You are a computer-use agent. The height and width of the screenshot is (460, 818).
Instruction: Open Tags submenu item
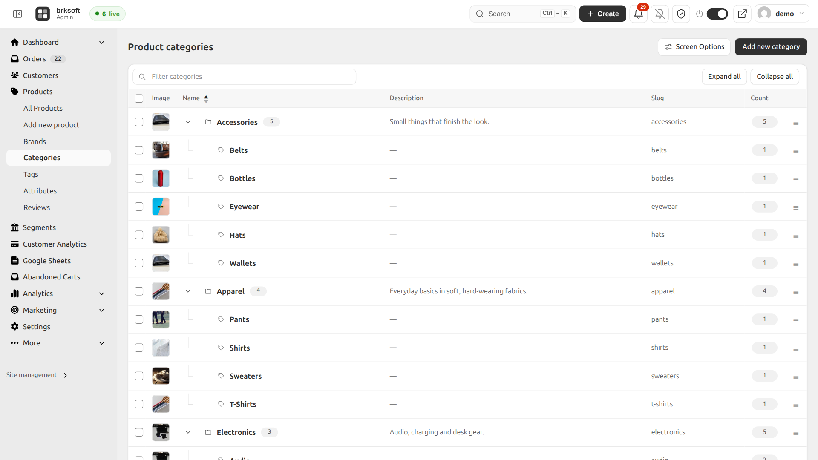[x=31, y=174]
